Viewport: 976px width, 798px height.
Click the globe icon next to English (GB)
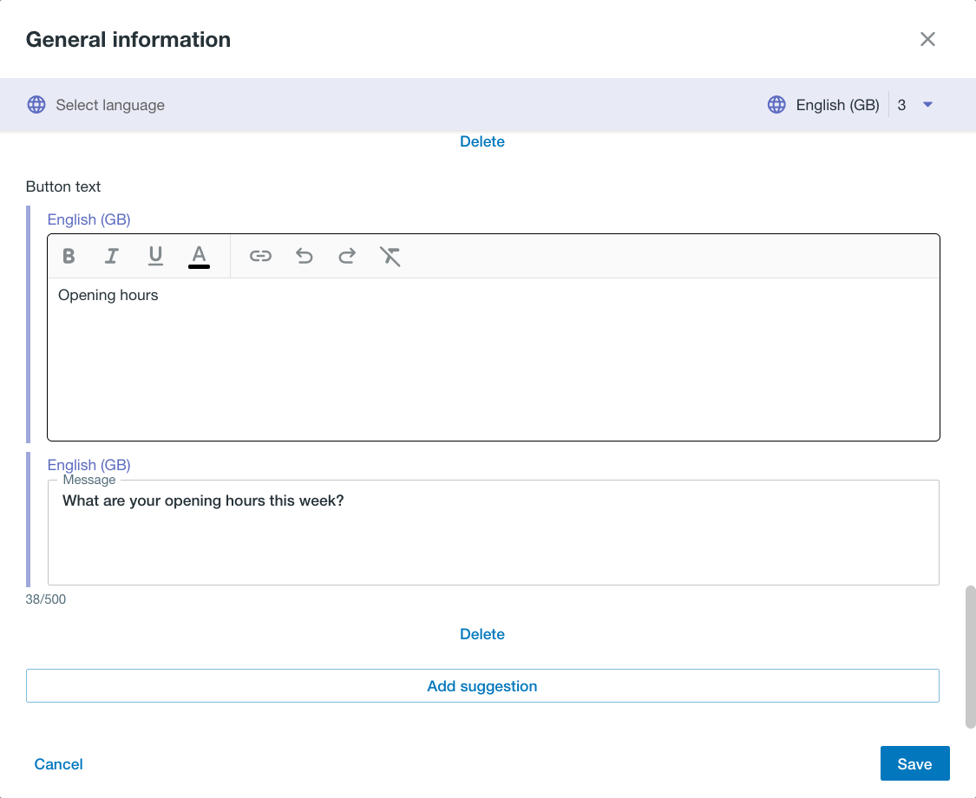click(776, 105)
